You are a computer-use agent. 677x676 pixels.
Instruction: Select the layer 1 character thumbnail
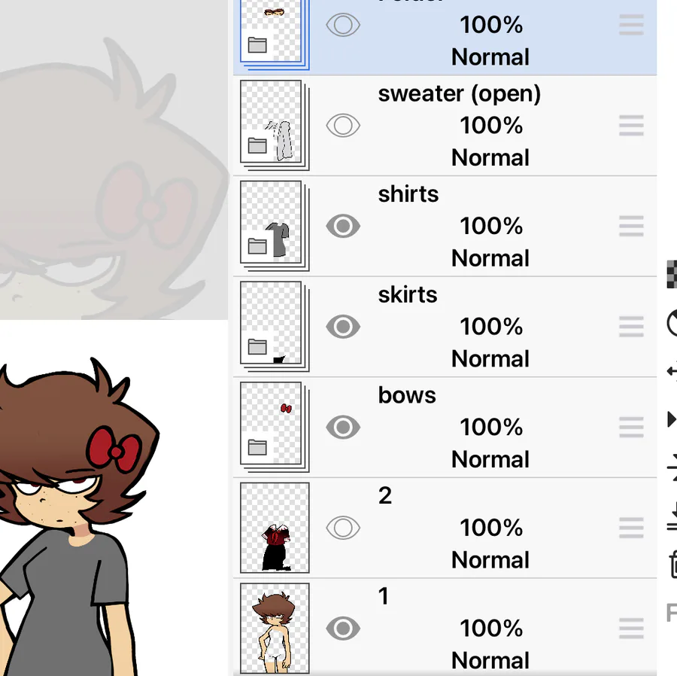pyautogui.click(x=275, y=628)
